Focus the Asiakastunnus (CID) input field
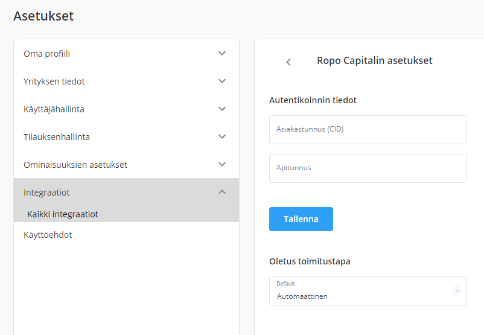This screenshot has height=335, width=484. [x=368, y=130]
